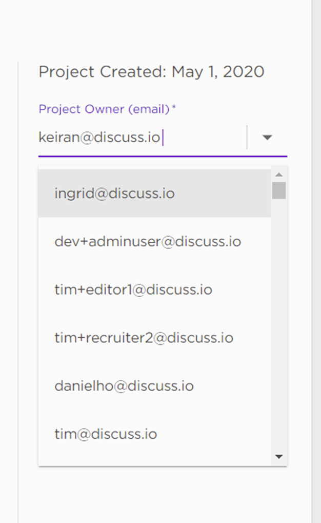This screenshot has width=321, height=523.
Task: Select the tim@discuss.io entry
Action: [x=154, y=434]
